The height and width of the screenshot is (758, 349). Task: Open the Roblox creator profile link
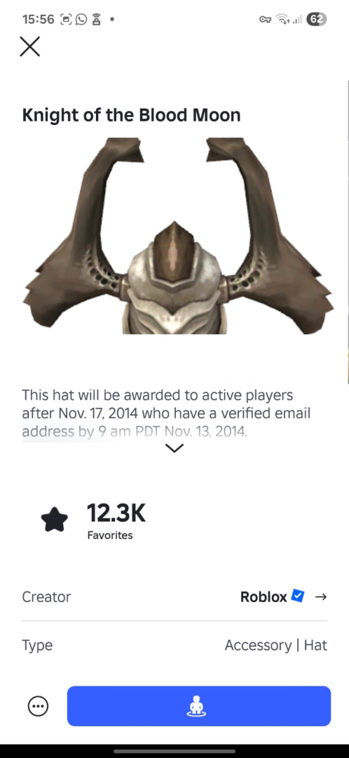[x=264, y=597]
